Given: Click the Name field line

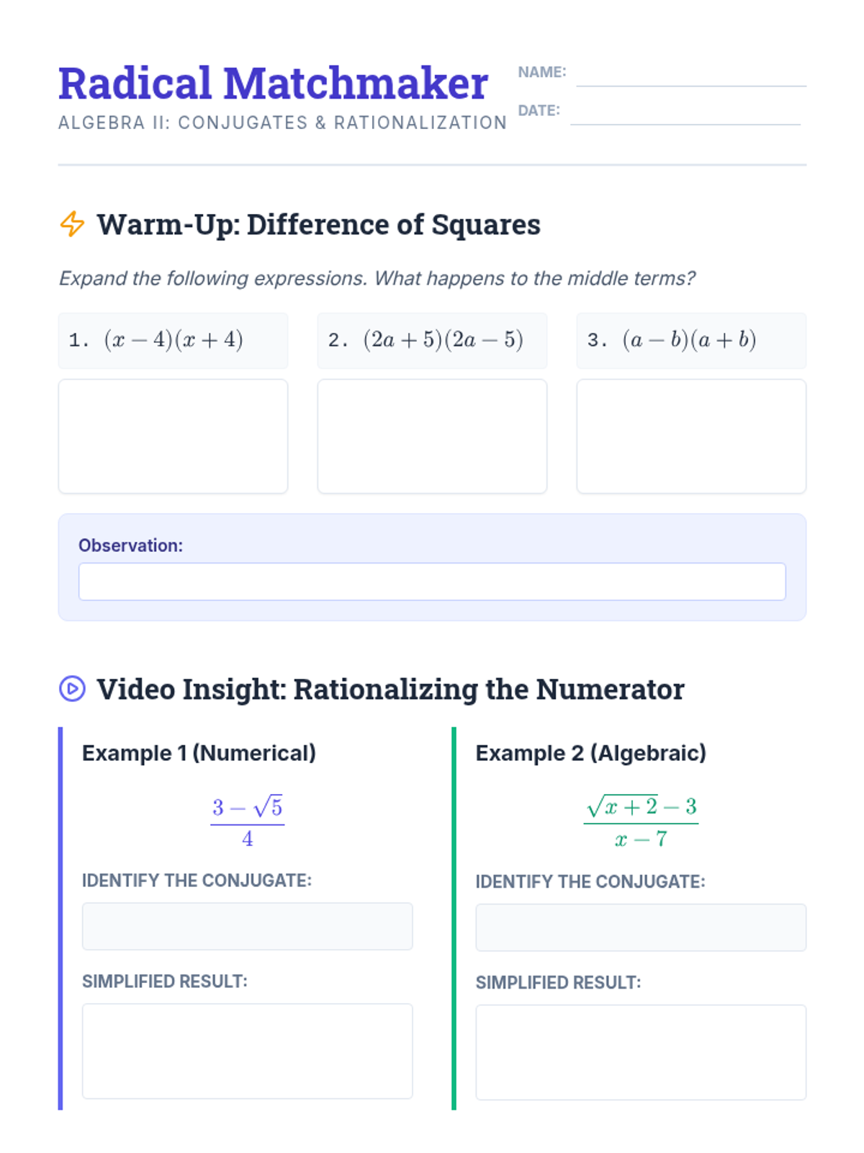Looking at the screenshot, I should click(691, 86).
